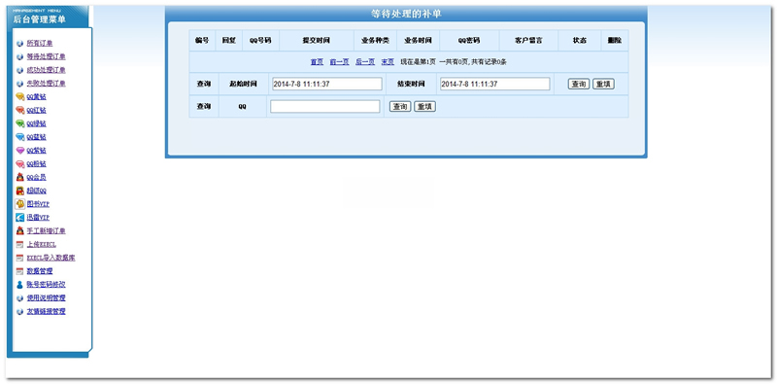Click the 回复 column header

click(229, 40)
